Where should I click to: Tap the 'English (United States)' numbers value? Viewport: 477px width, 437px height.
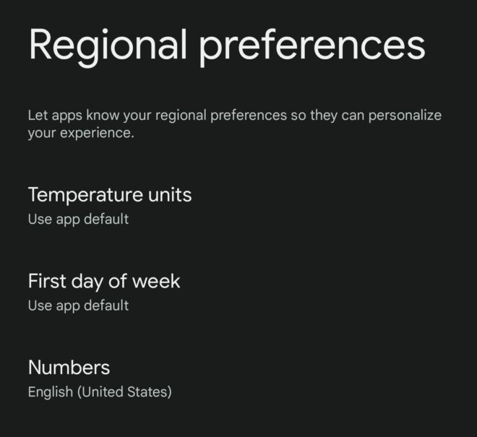(100, 391)
